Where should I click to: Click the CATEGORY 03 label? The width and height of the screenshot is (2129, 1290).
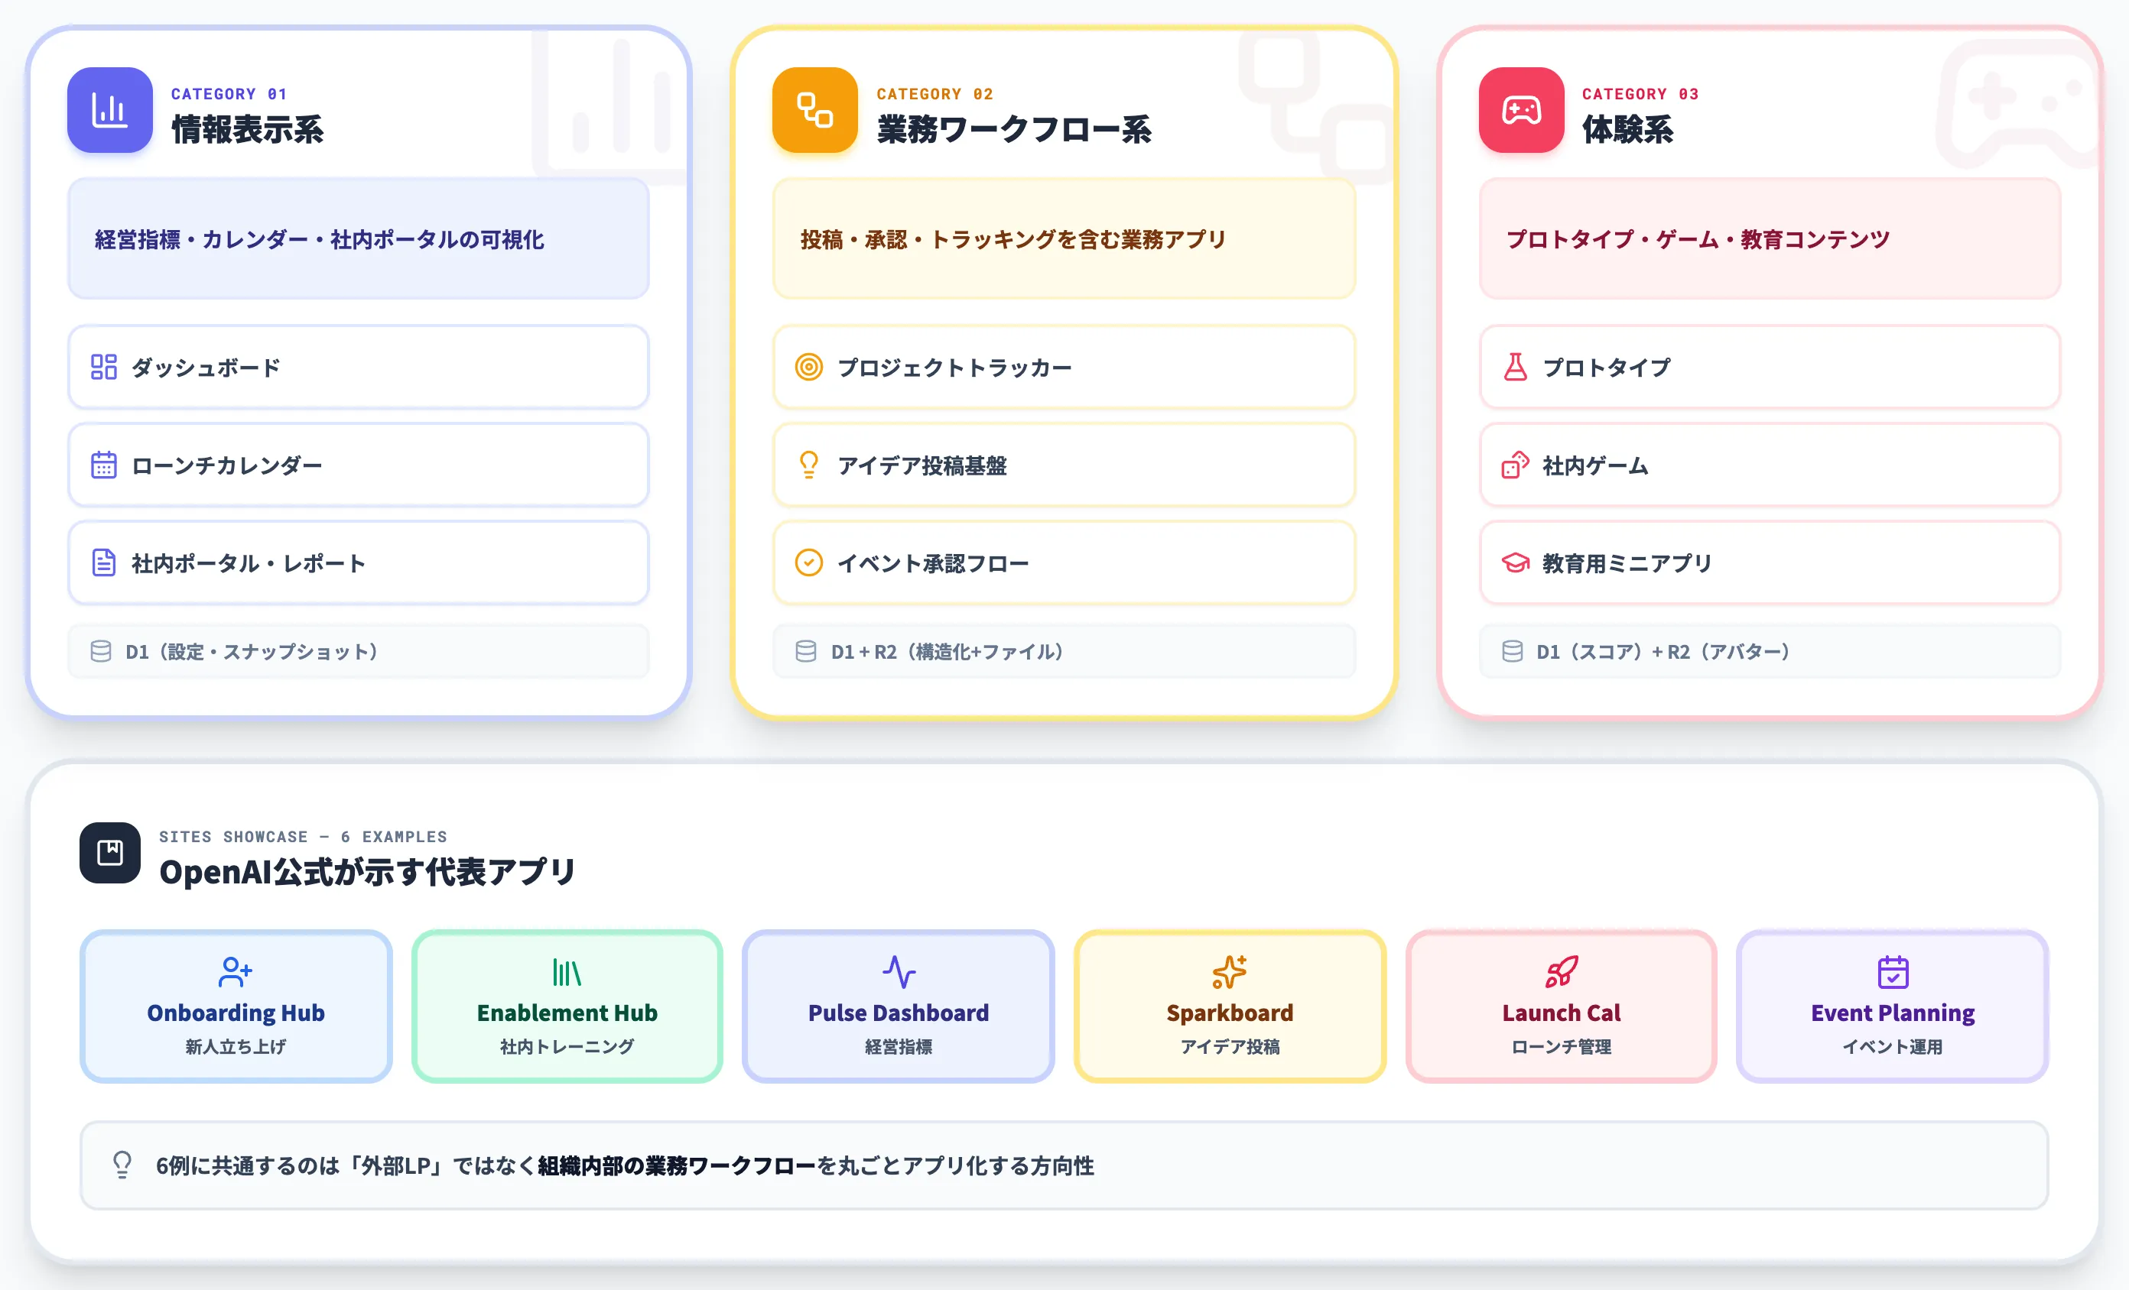pyautogui.click(x=1640, y=93)
